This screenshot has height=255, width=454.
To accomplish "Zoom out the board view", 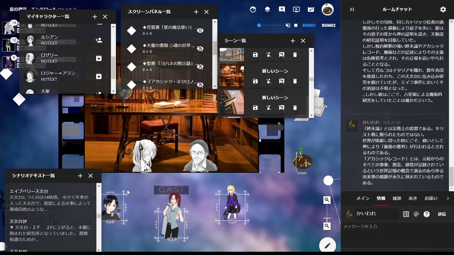I will [x=327, y=226].
